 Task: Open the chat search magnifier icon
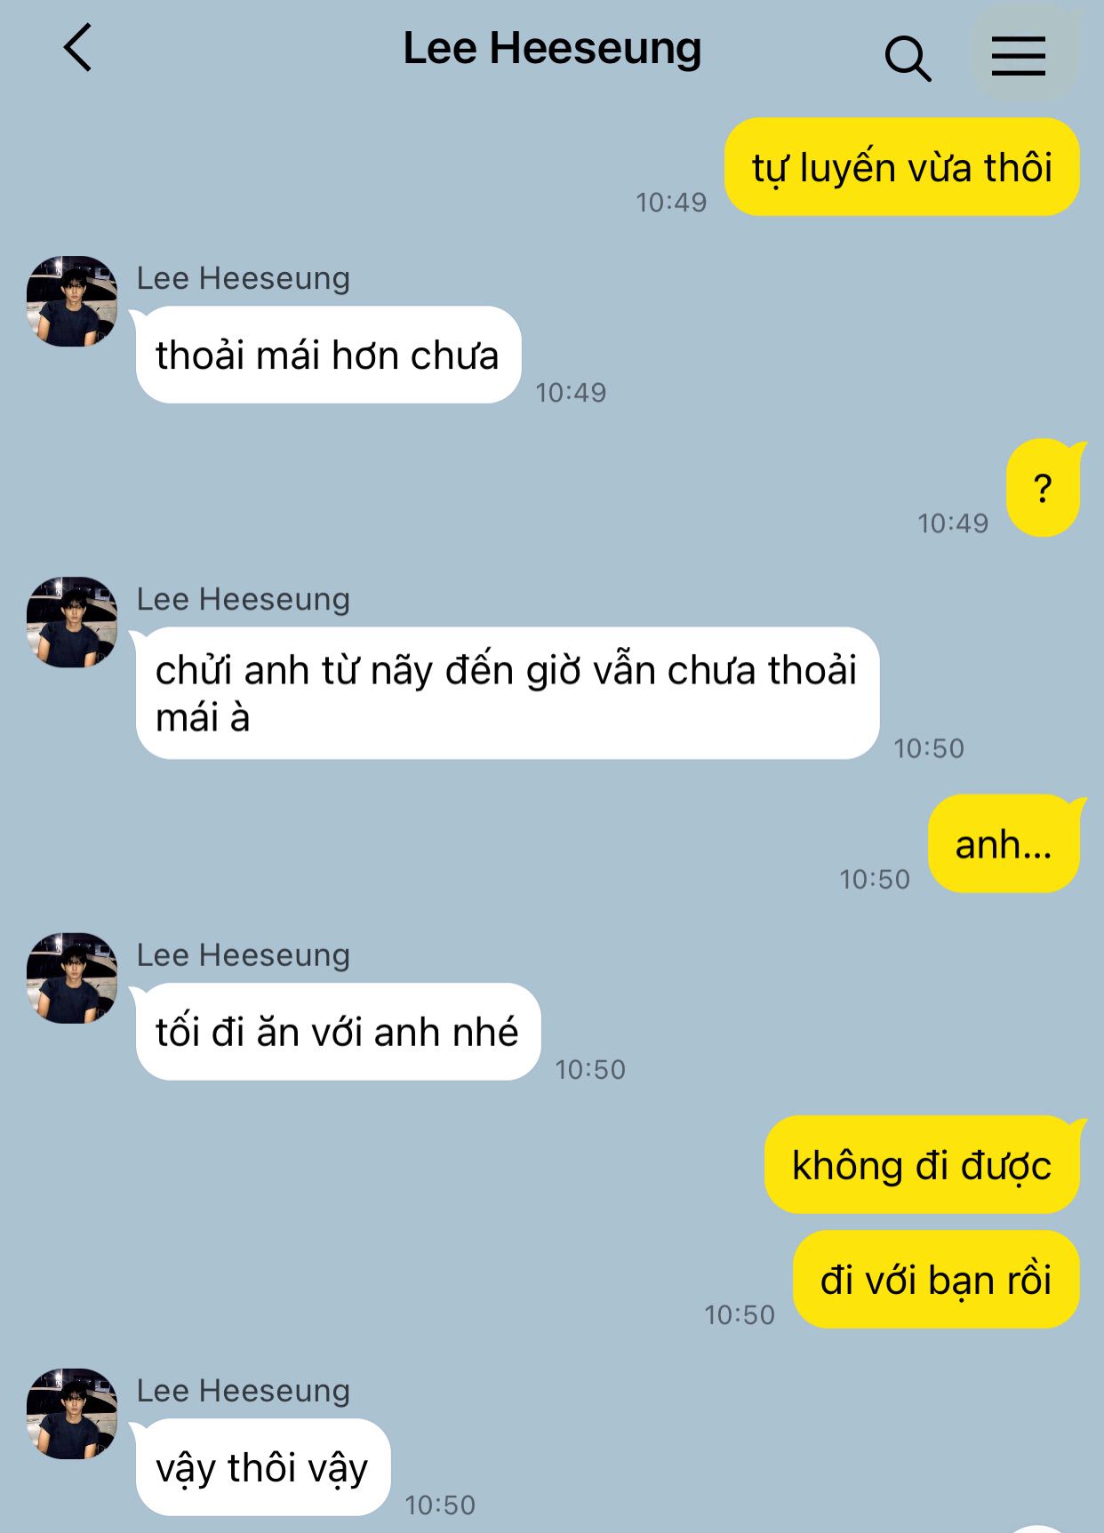coord(908,59)
